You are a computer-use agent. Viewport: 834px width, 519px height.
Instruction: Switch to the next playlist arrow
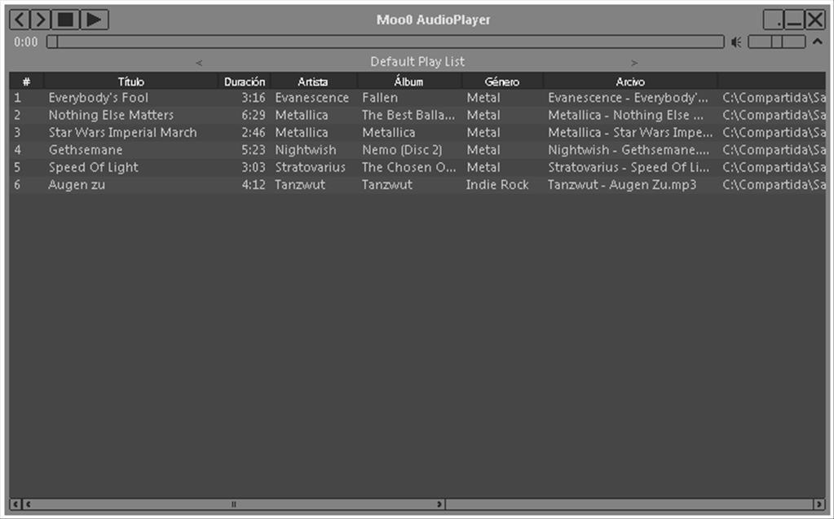pyautogui.click(x=634, y=63)
